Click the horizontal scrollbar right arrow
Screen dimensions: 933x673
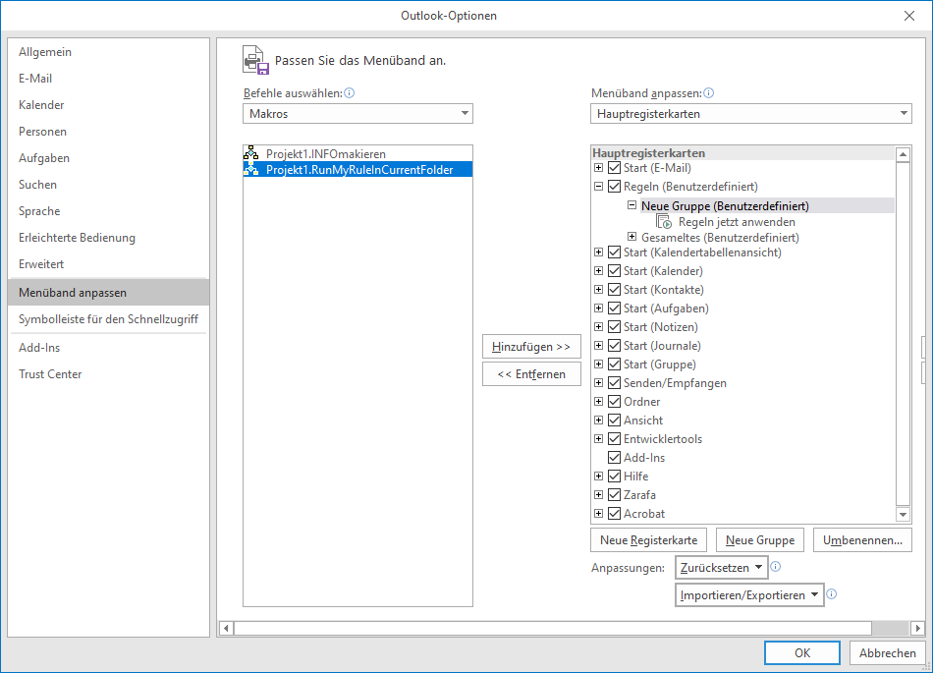coord(917,628)
